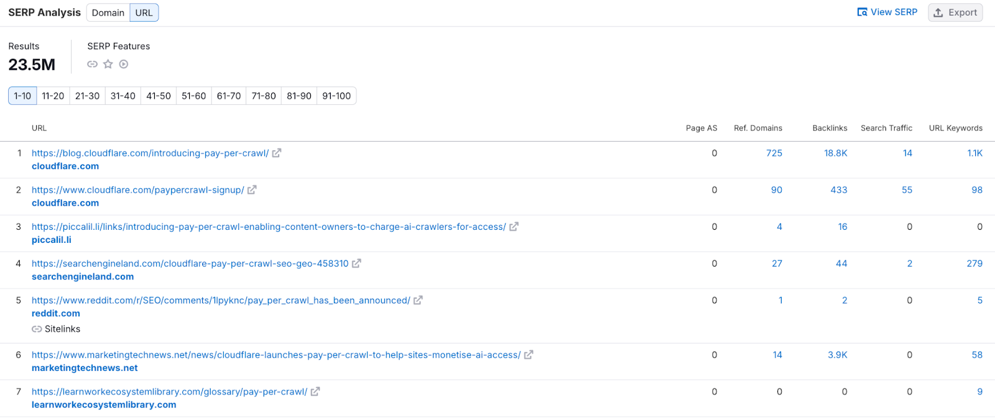The image size is (995, 418).
Task: Select results range 31-40
Action: tap(123, 96)
